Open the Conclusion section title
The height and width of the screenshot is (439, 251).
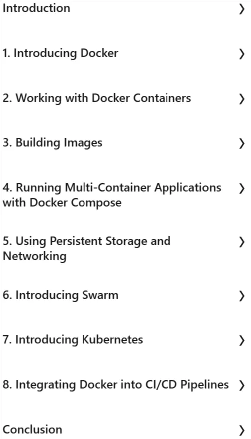coord(32,429)
